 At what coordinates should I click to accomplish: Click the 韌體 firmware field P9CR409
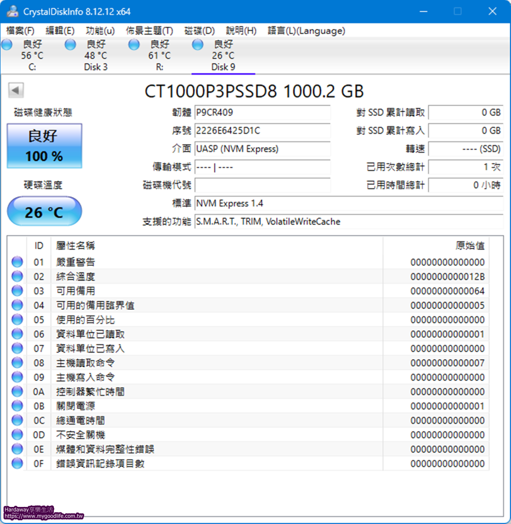coord(262,113)
